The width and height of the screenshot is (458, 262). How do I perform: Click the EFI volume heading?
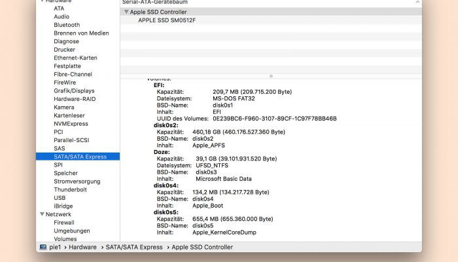159,85
